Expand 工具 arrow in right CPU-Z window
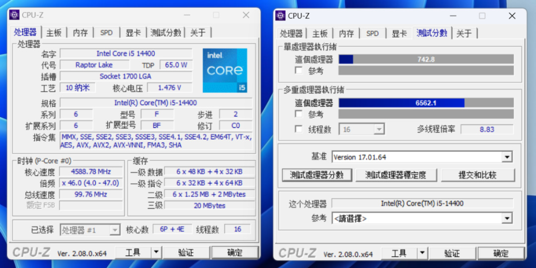536x268 pixels. pyautogui.click(x=422, y=253)
